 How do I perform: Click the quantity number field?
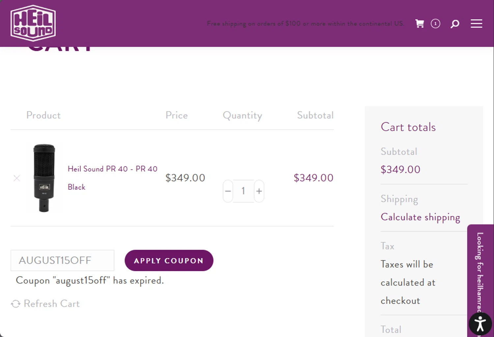point(243,191)
